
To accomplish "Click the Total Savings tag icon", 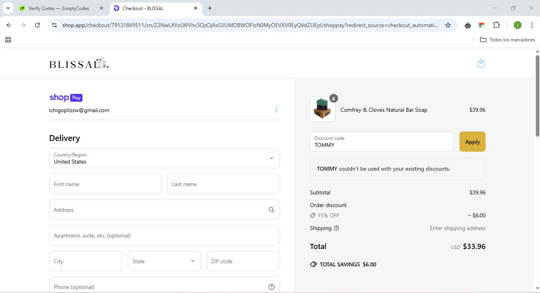I will pyautogui.click(x=314, y=265).
